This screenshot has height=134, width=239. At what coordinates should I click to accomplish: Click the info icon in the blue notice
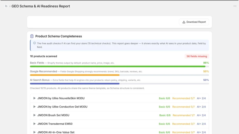point(35,43)
